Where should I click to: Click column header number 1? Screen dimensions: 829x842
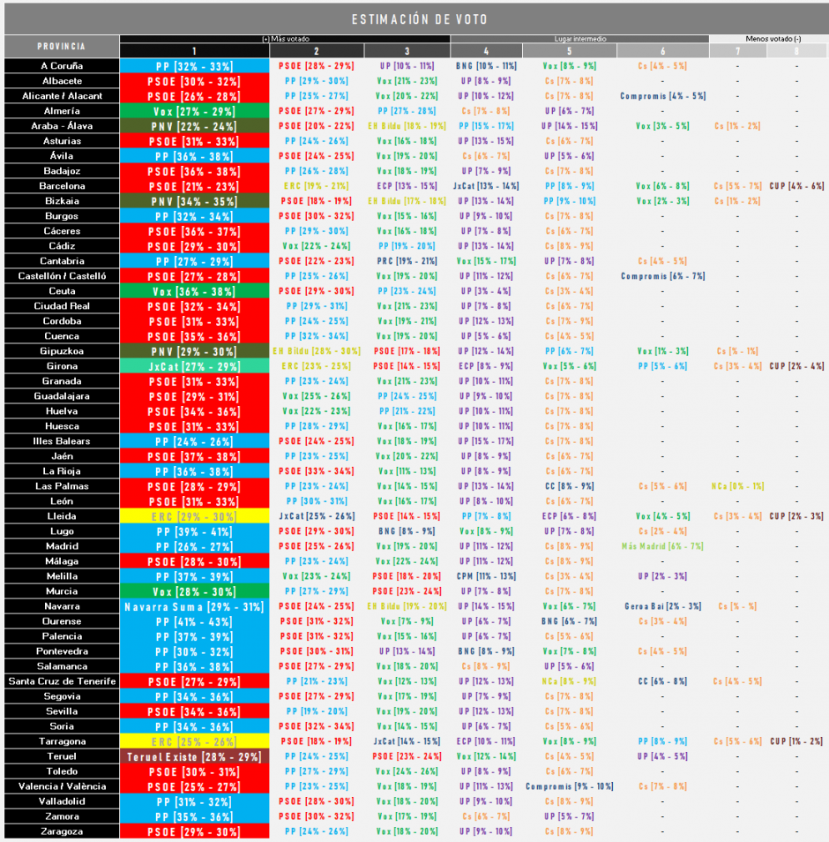click(x=194, y=51)
